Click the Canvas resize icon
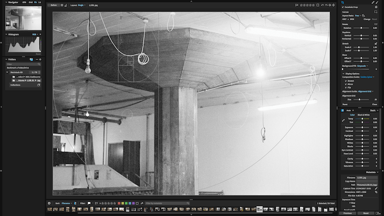This screenshot has width=384, height=216. tap(376, 12)
